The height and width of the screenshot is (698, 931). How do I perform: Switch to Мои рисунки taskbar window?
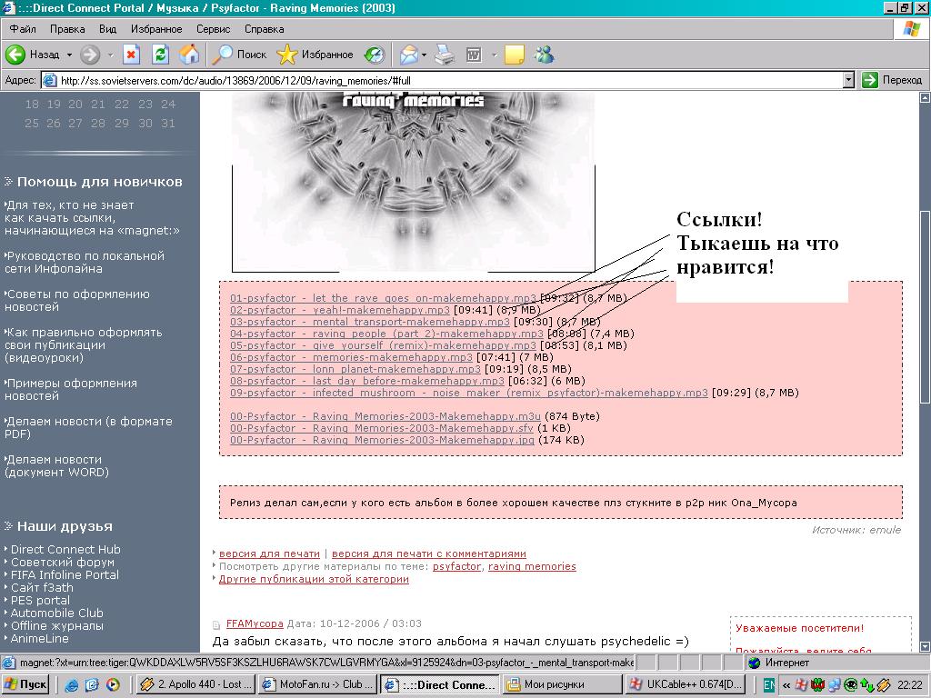(561, 684)
